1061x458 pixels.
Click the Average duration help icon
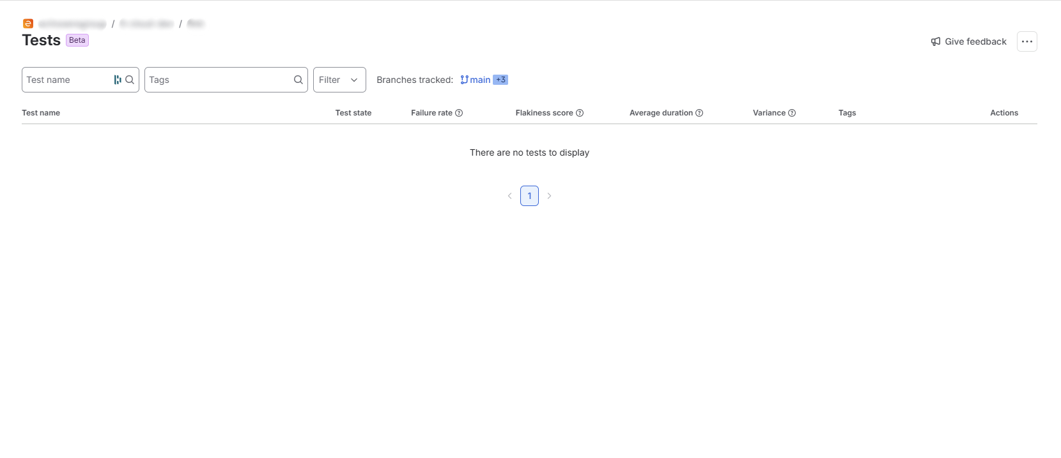coord(699,113)
